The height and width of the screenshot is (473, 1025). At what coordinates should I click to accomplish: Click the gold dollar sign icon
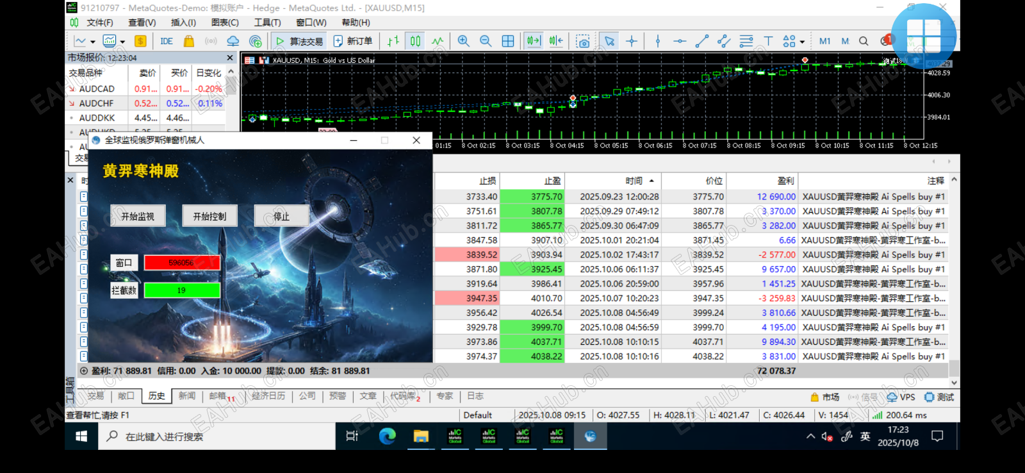point(140,41)
